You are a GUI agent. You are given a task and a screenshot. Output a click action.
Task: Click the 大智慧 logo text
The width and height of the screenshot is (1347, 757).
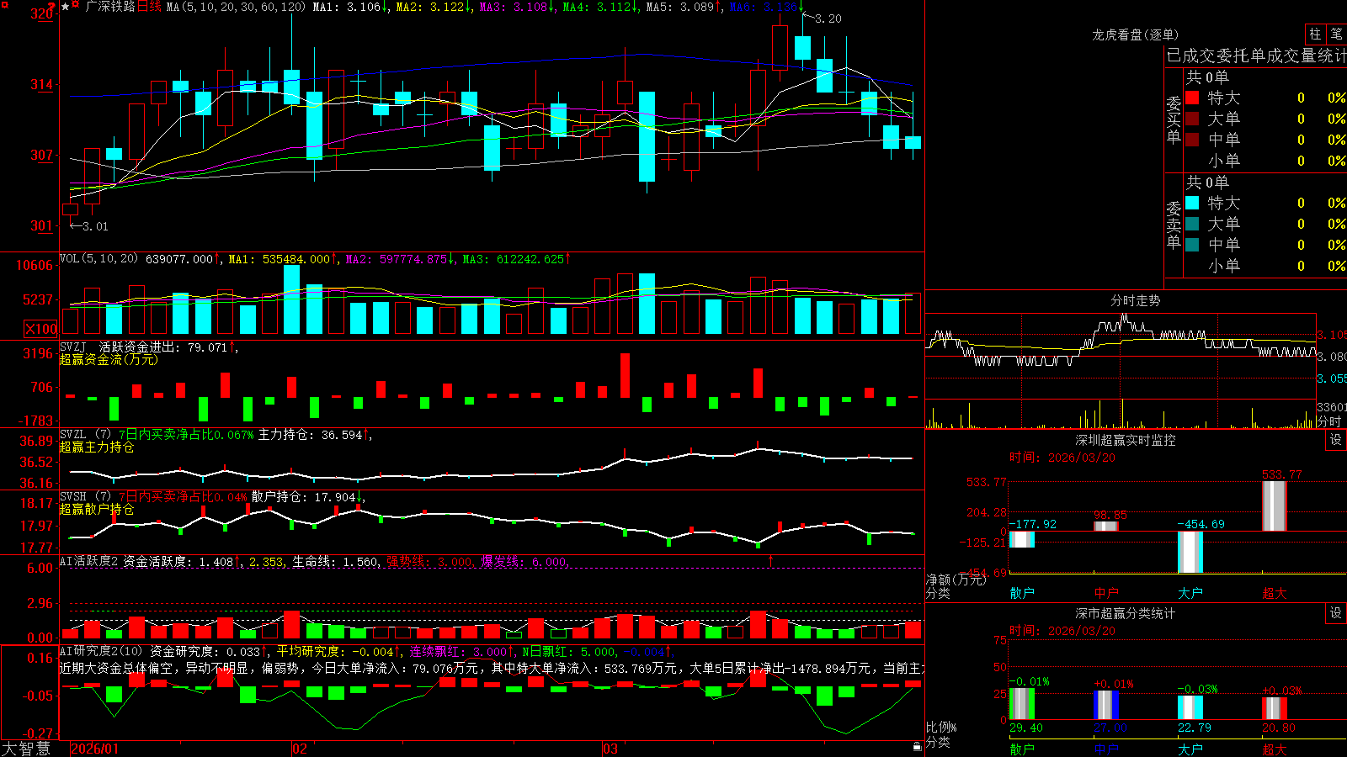[26, 748]
